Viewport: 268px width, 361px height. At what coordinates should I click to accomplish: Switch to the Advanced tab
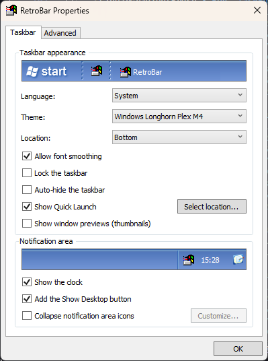(x=60, y=33)
